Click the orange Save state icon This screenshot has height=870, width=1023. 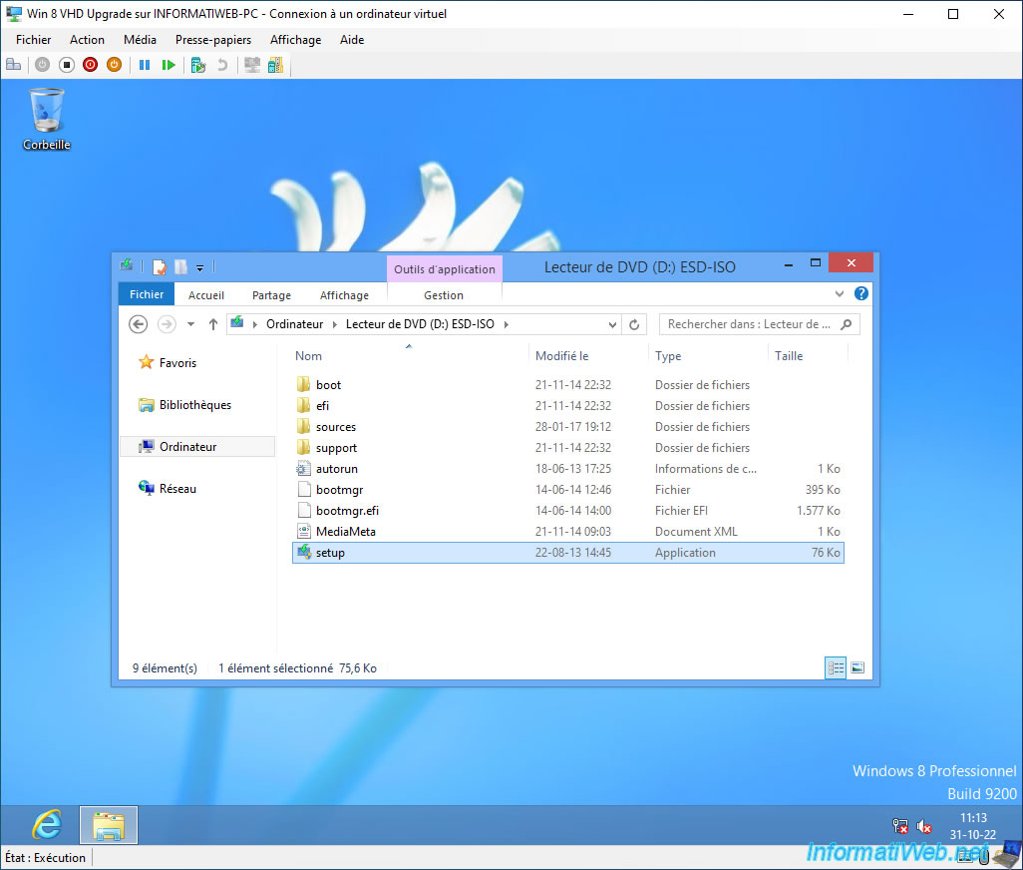coord(114,65)
